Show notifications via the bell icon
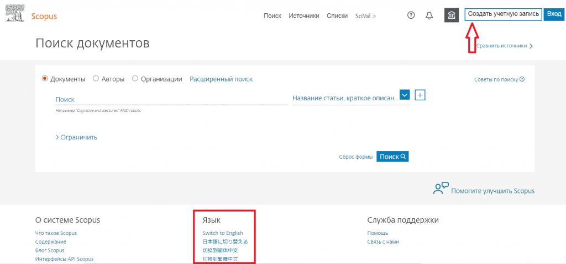This screenshot has height=264, width=566. [429, 15]
